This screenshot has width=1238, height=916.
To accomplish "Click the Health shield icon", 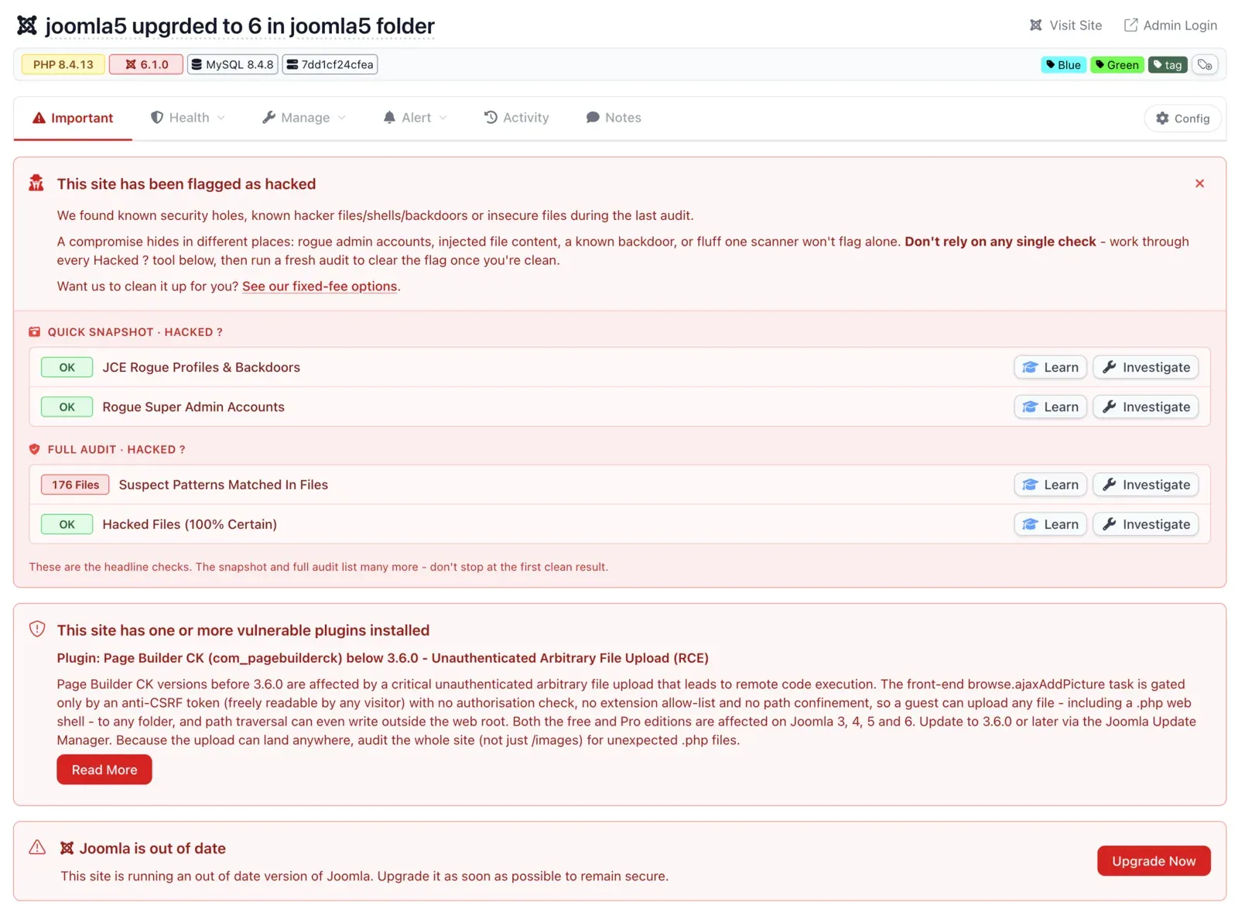I will pos(157,118).
